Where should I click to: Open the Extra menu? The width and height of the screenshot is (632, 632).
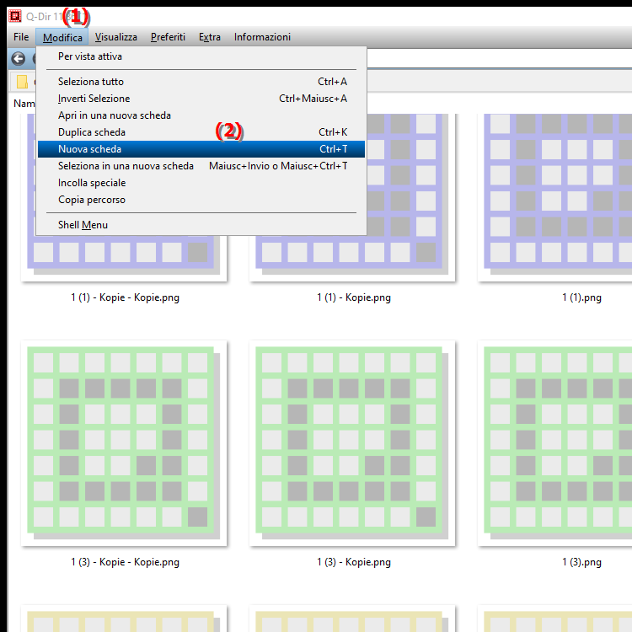(x=210, y=37)
